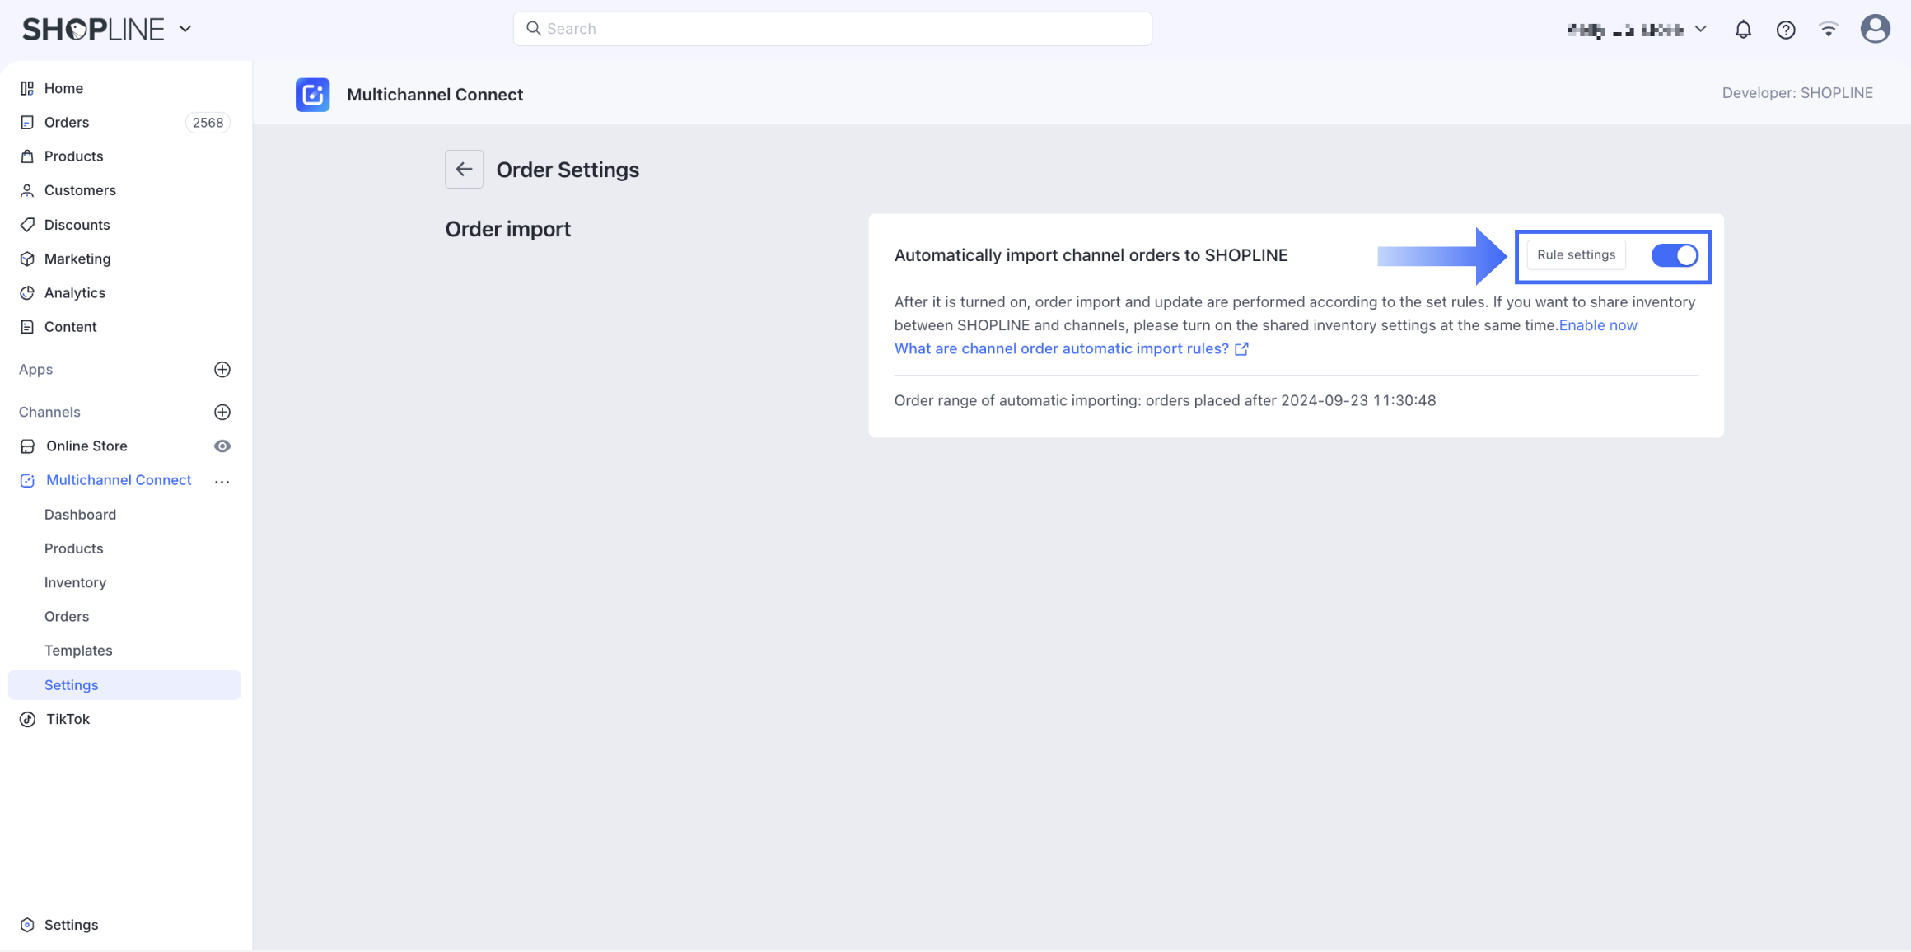Image resolution: width=1911 pixels, height=952 pixels.
Task: Add a new channel with plus icon
Action: click(x=222, y=412)
